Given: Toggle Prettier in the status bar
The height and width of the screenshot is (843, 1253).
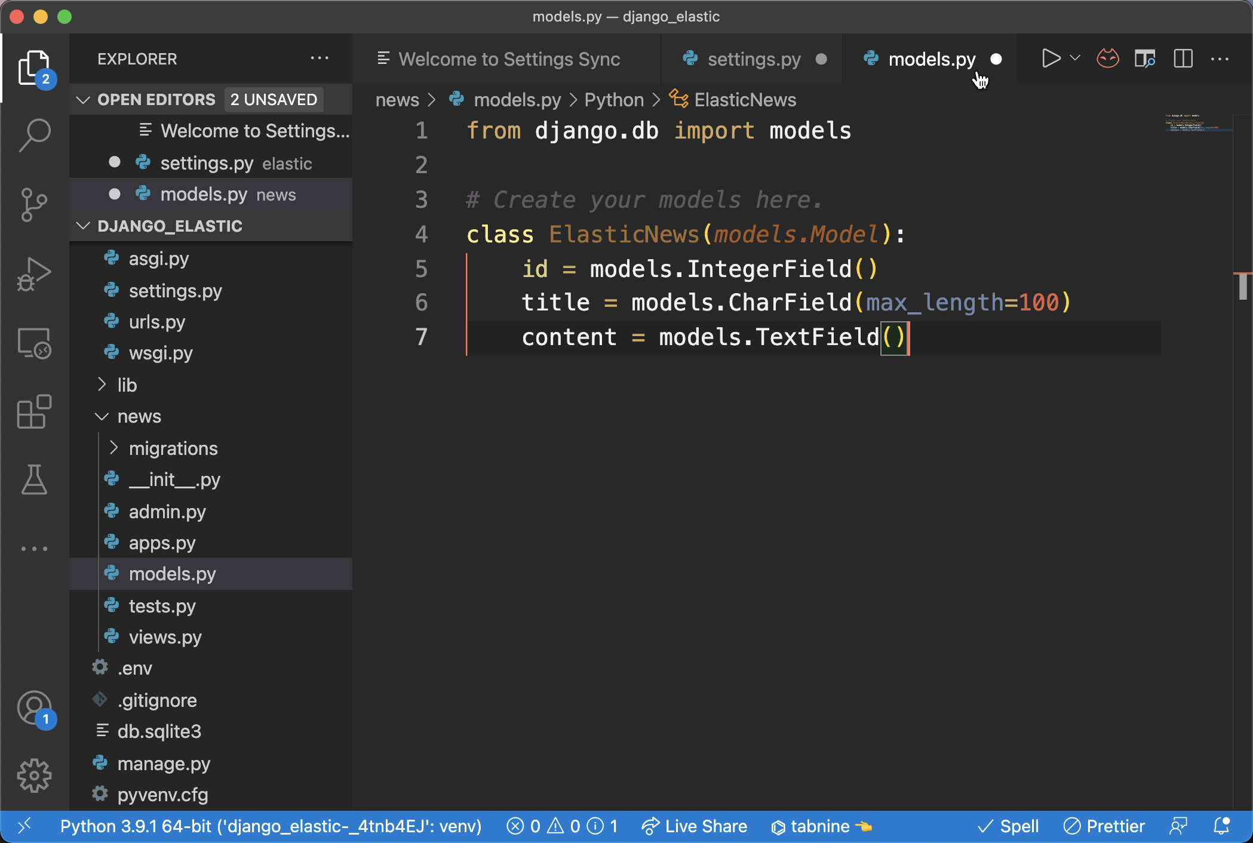Looking at the screenshot, I should [1104, 826].
